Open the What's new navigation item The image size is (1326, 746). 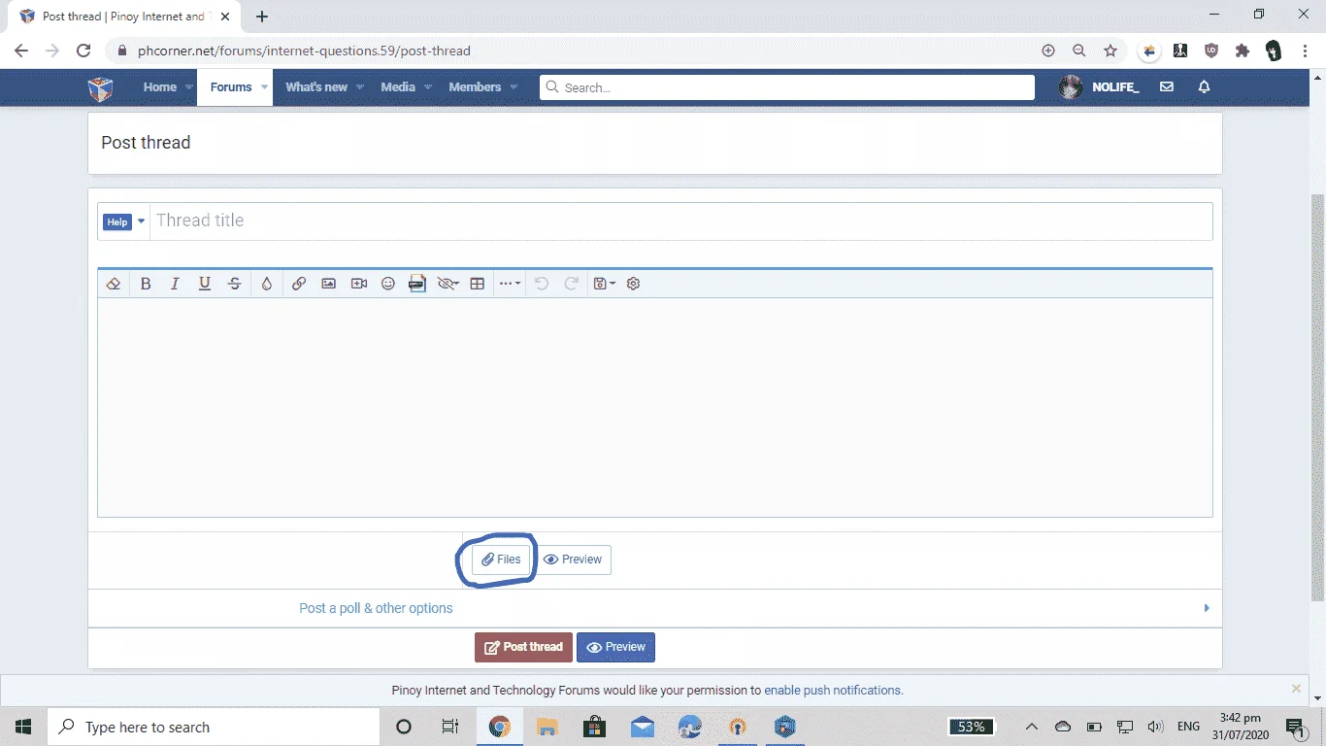tap(316, 87)
